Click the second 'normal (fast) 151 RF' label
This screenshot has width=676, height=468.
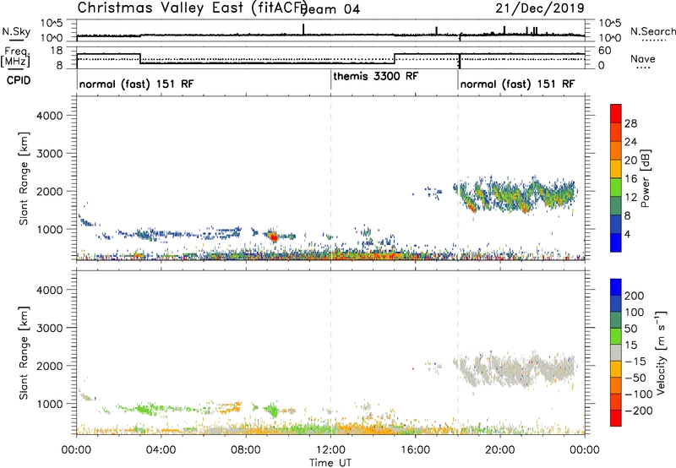click(517, 84)
